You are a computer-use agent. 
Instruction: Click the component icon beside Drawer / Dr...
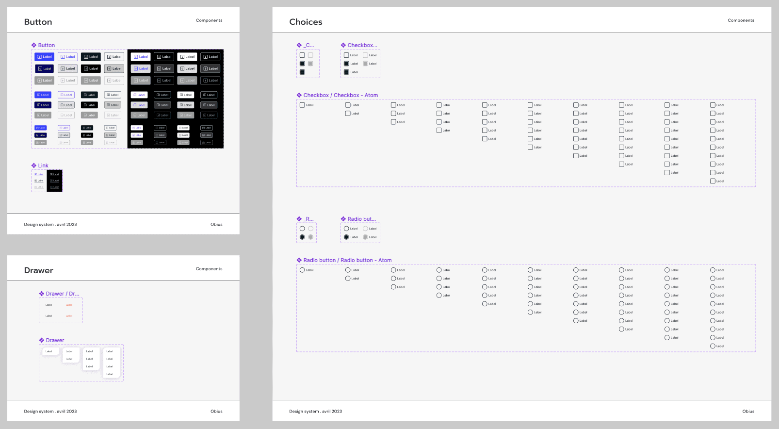coord(42,294)
